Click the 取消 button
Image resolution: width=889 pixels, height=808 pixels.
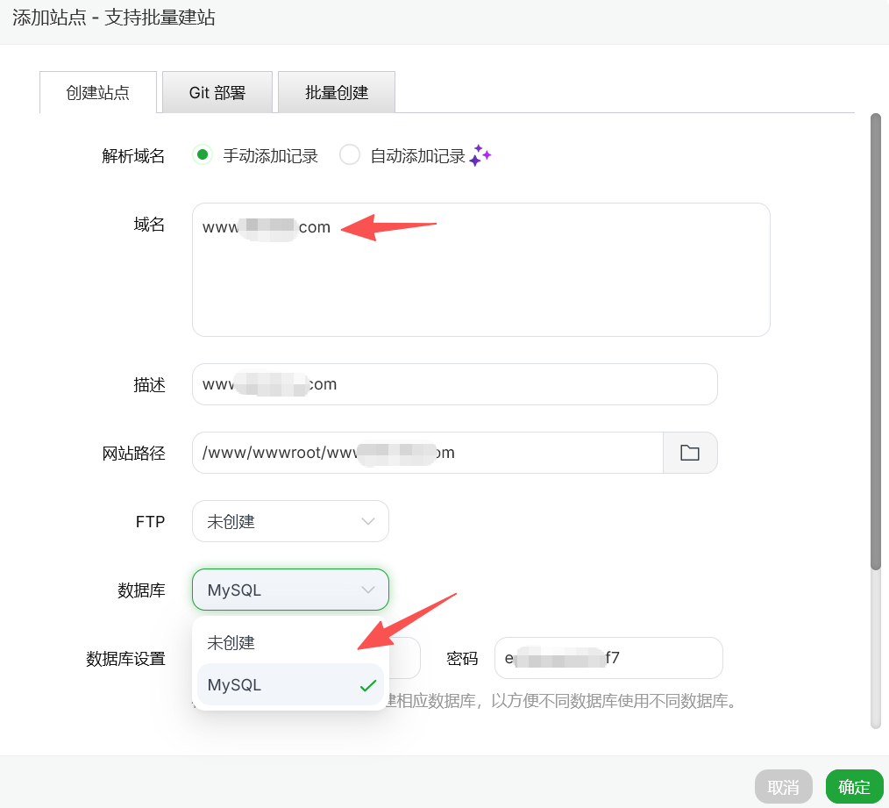[x=783, y=787]
